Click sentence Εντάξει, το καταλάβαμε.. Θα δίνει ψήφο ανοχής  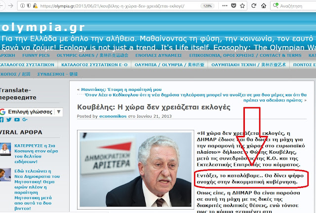[250, 179]
